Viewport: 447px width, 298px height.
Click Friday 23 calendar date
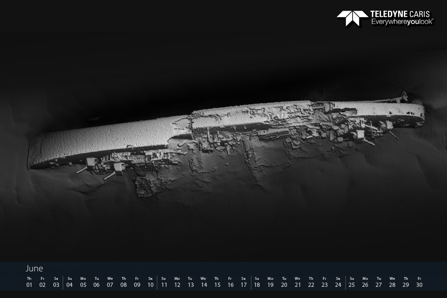325,282
